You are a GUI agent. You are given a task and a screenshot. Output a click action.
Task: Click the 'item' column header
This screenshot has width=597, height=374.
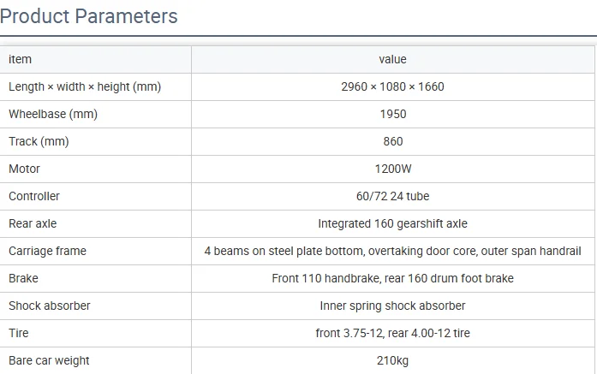(21, 59)
